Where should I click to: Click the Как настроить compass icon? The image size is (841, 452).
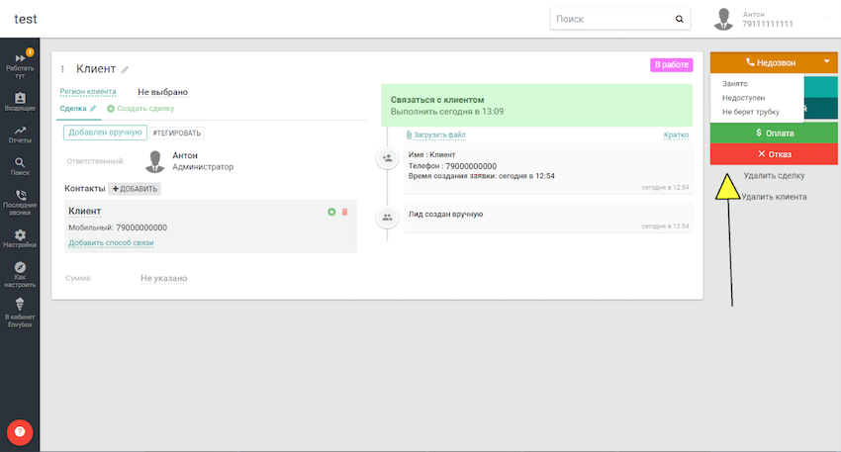[x=20, y=268]
